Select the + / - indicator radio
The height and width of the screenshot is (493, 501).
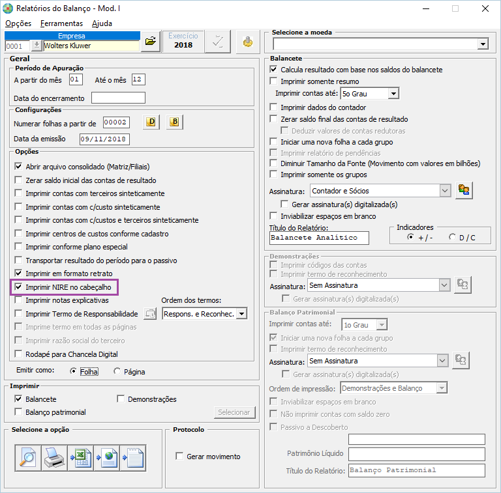click(410, 237)
